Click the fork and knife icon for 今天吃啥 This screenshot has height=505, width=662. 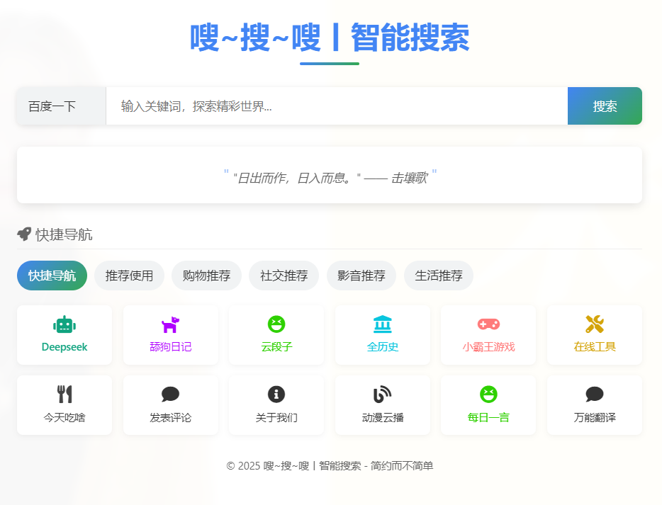point(64,395)
